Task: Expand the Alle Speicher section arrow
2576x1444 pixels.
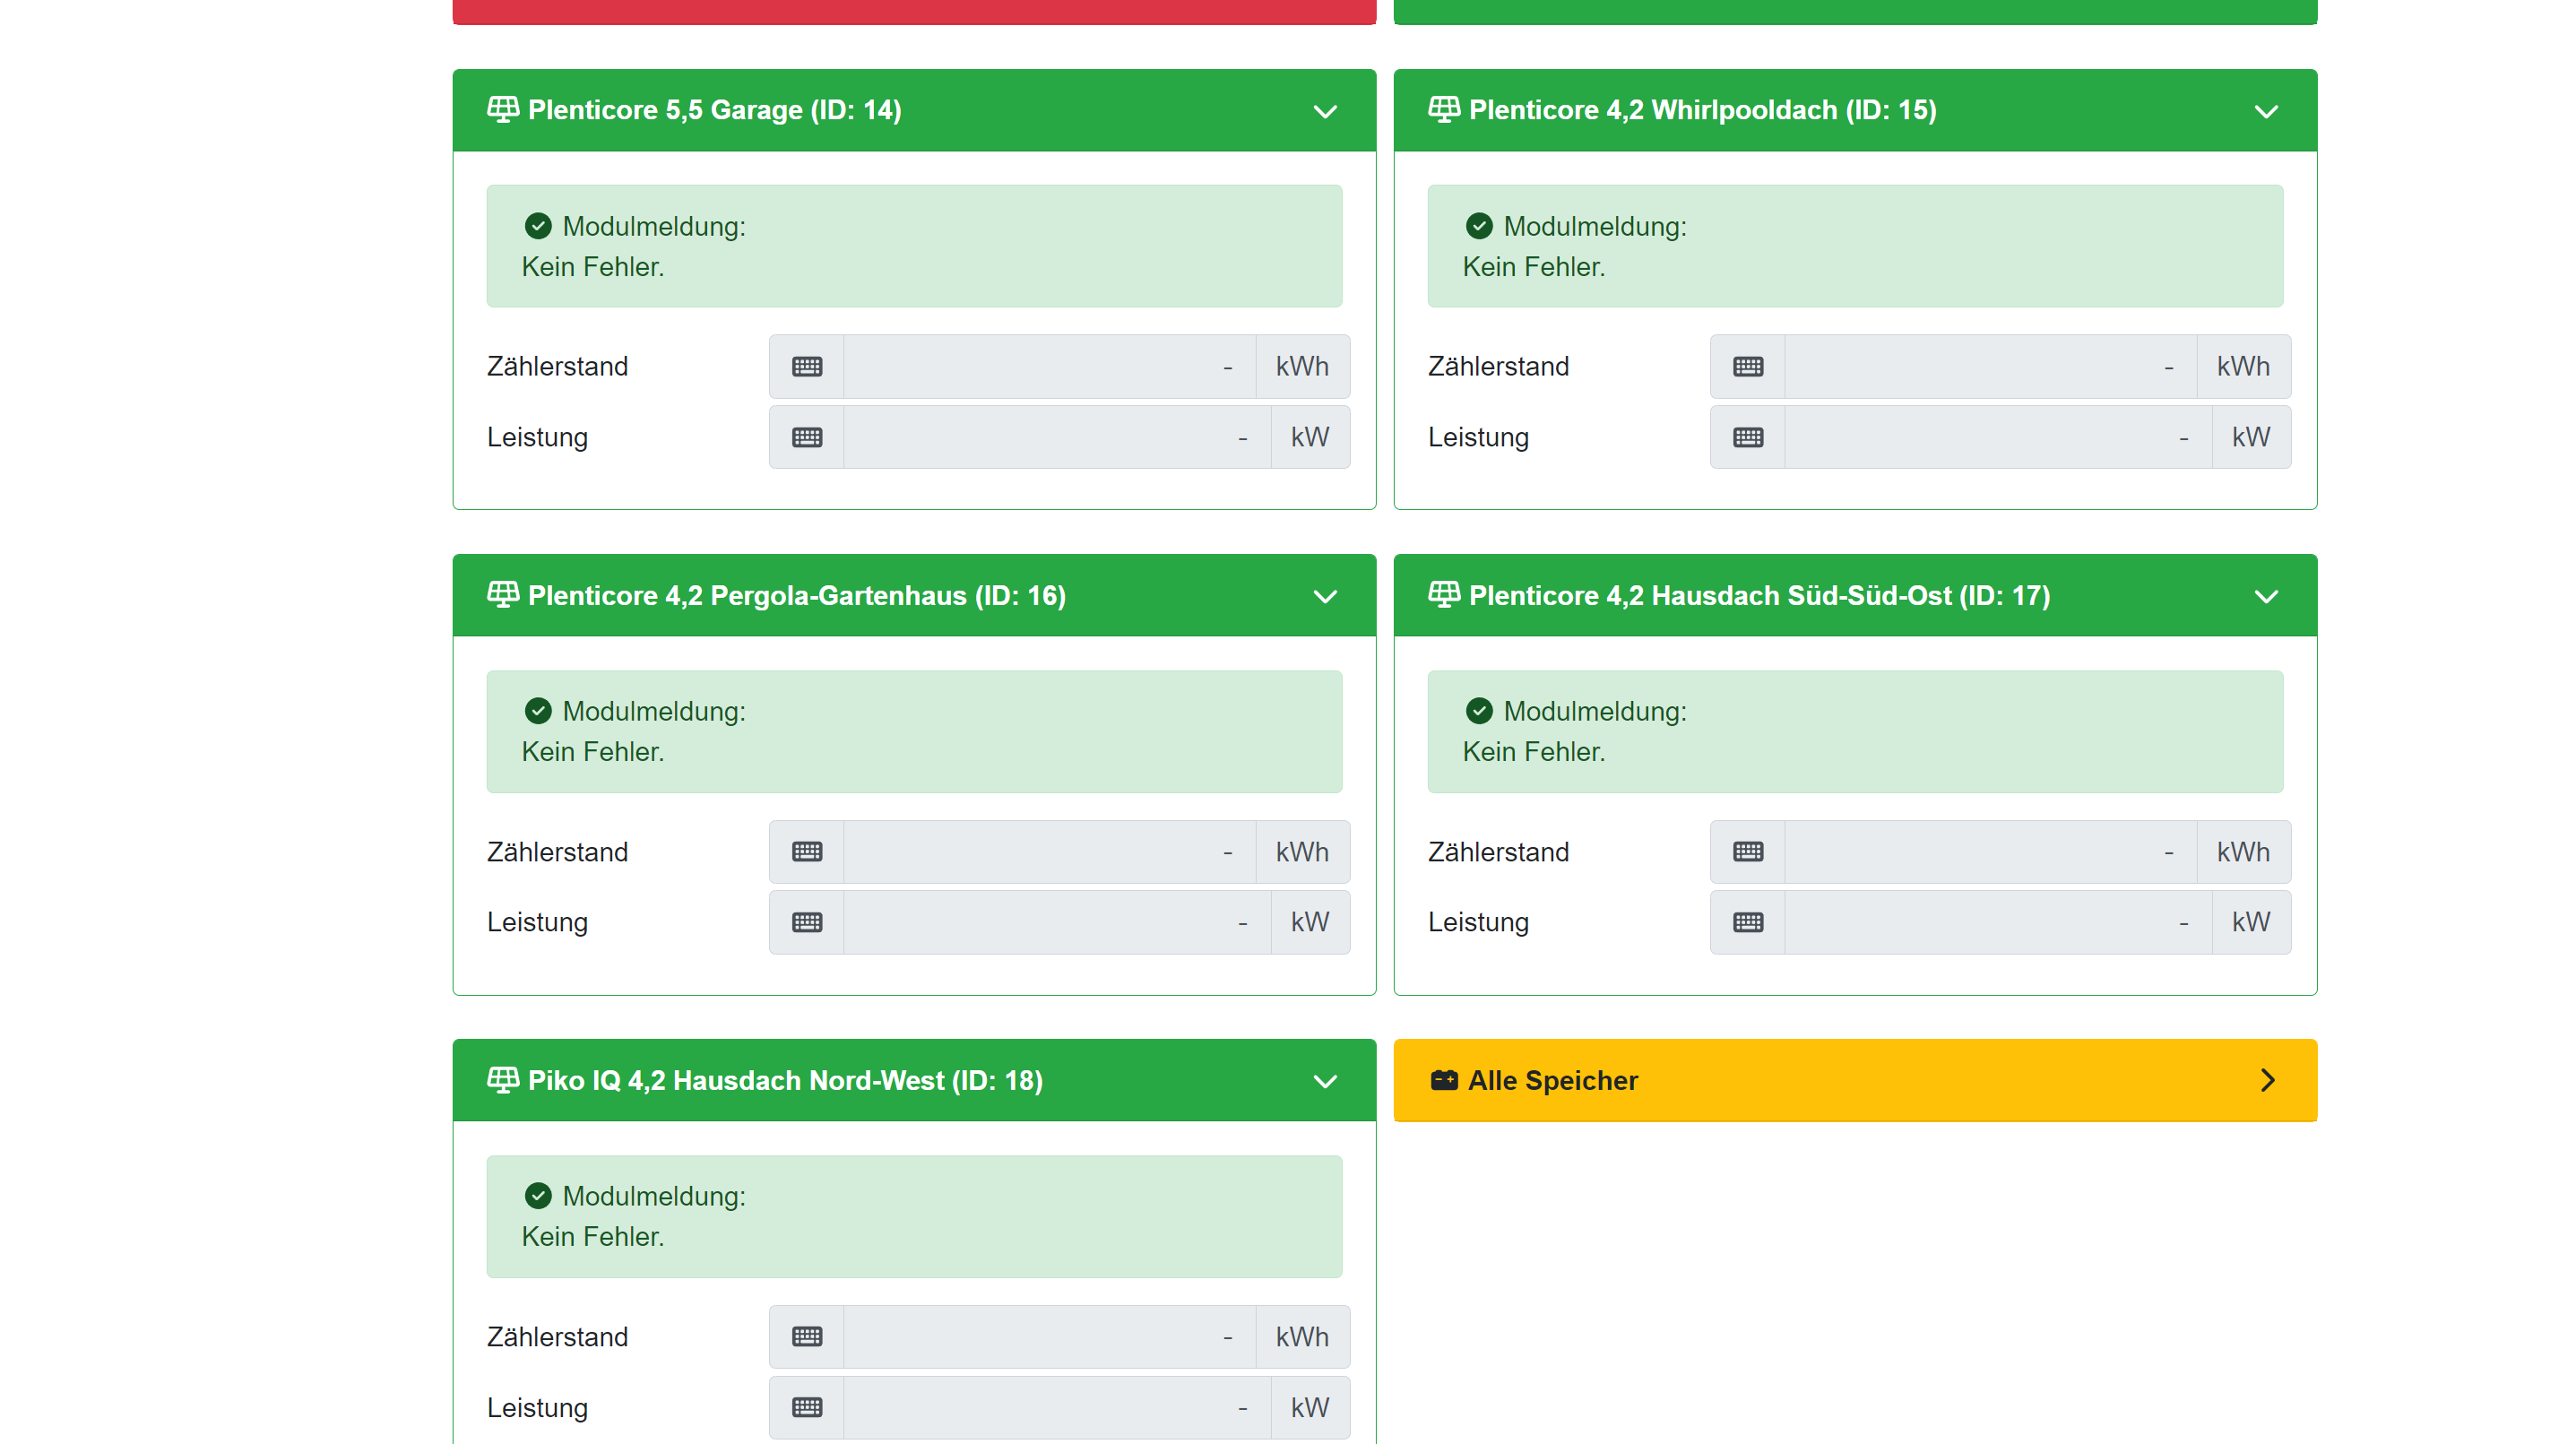Action: pos(2267,1080)
